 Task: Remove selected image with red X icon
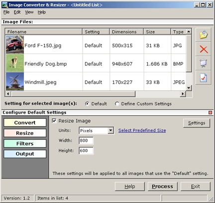click(204, 49)
